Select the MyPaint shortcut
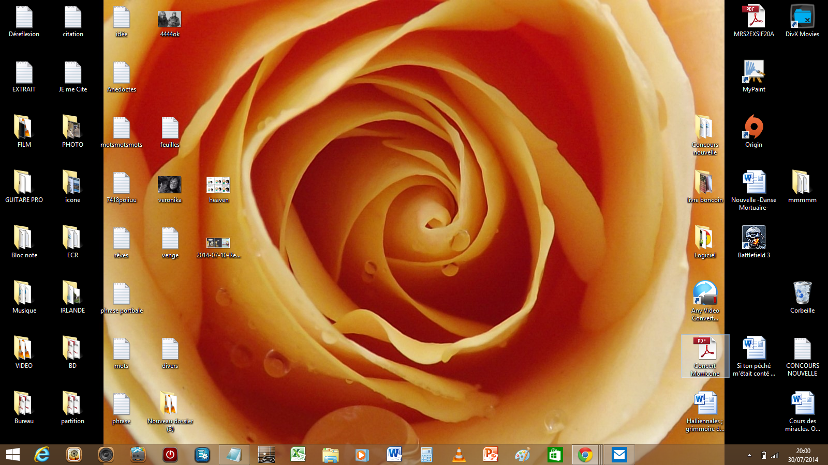 pos(754,76)
